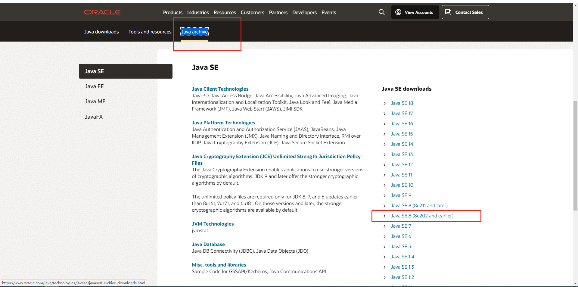Screen dimensions: 578x287
Task: Open the Events menu
Action: click(329, 12)
